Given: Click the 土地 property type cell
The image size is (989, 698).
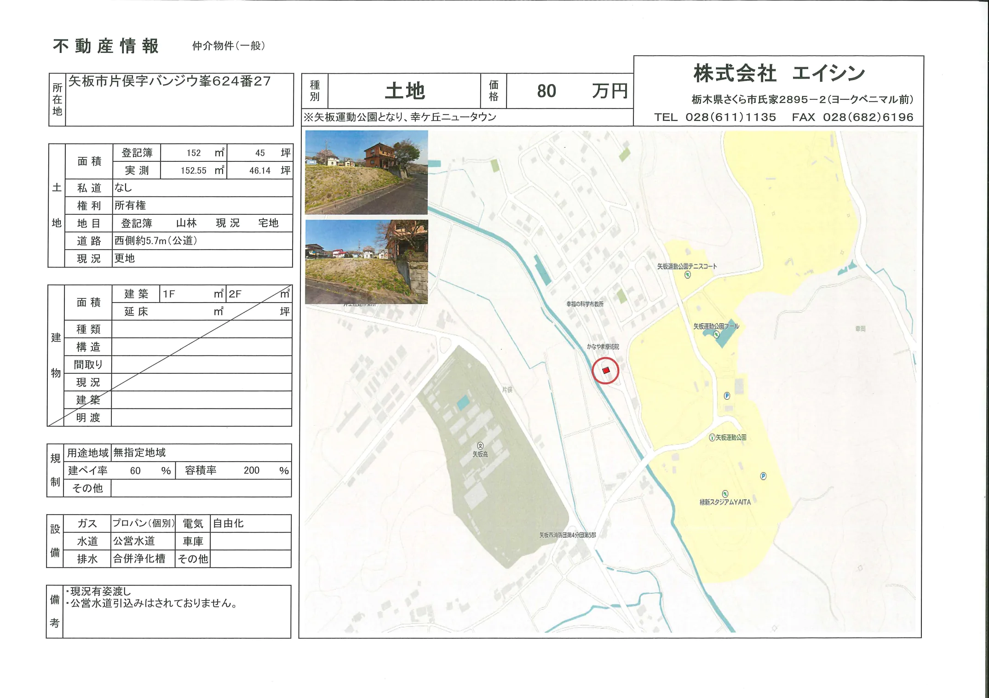Looking at the screenshot, I should 404,91.
